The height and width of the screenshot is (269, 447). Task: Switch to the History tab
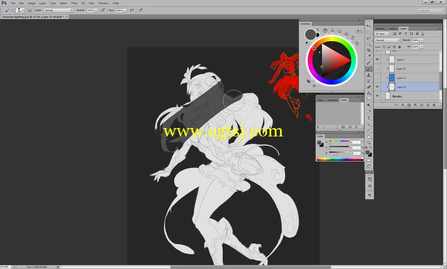point(393,29)
